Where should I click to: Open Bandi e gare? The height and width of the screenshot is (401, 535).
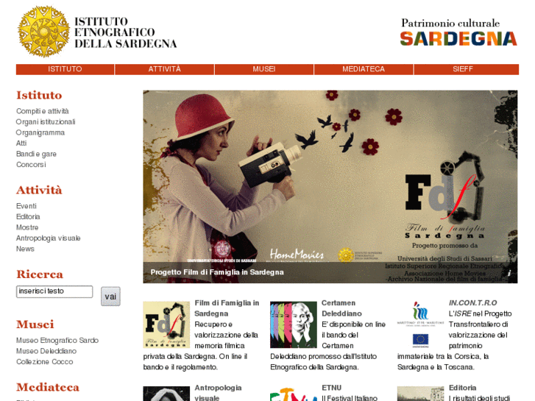[x=36, y=154]
